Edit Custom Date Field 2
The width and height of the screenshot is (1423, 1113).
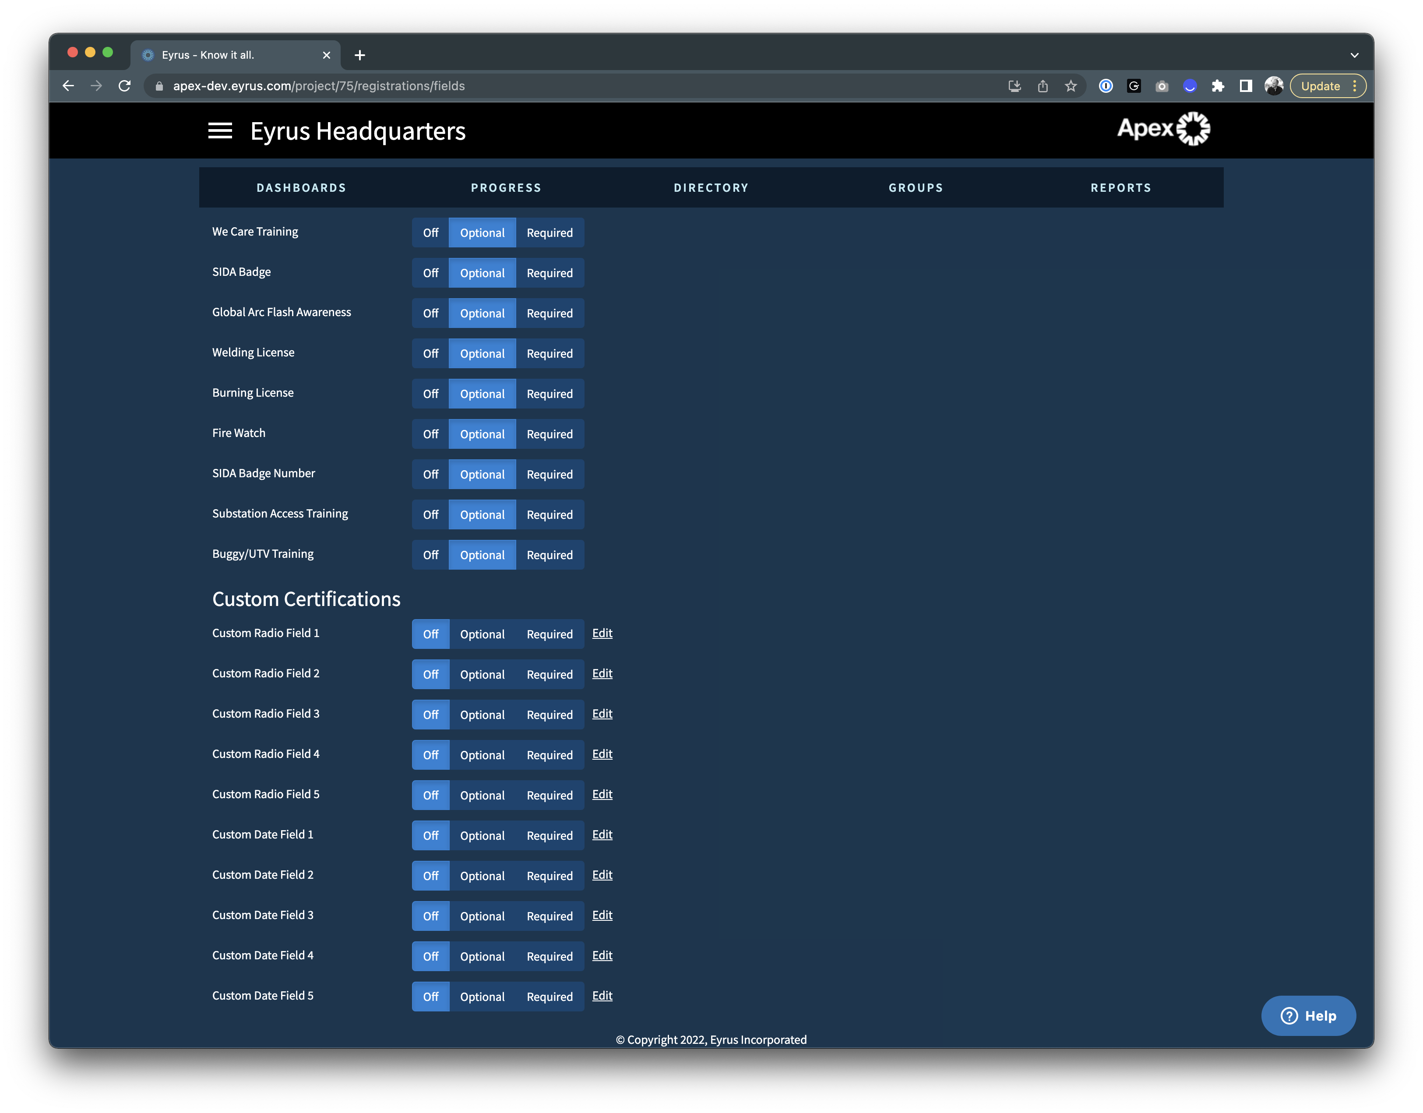602,875
